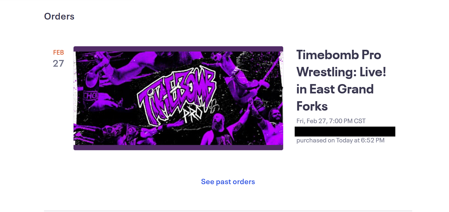The width and height of the screenshot is (449, 212).
Task: Click the purchased on Today at 6:52 PM text
Action: tap(340, 140)
